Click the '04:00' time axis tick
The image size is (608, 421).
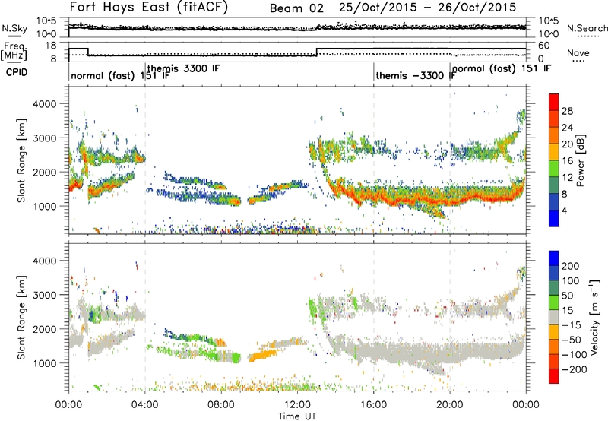click(145, 405)
